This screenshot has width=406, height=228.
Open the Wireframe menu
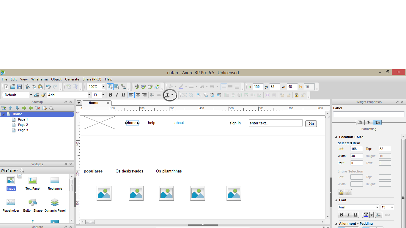(x=39, y=79)
